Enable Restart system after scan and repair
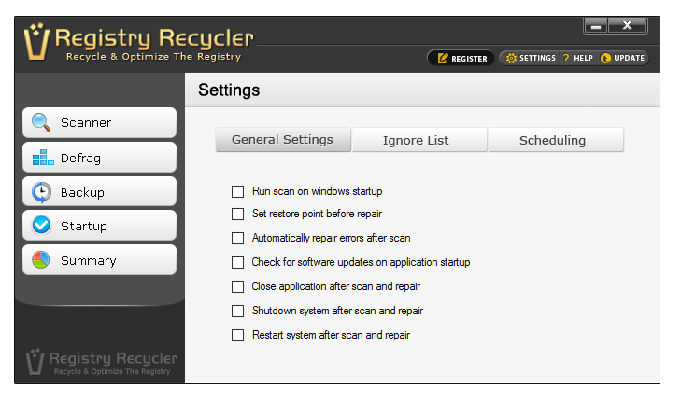 [238, 335]
